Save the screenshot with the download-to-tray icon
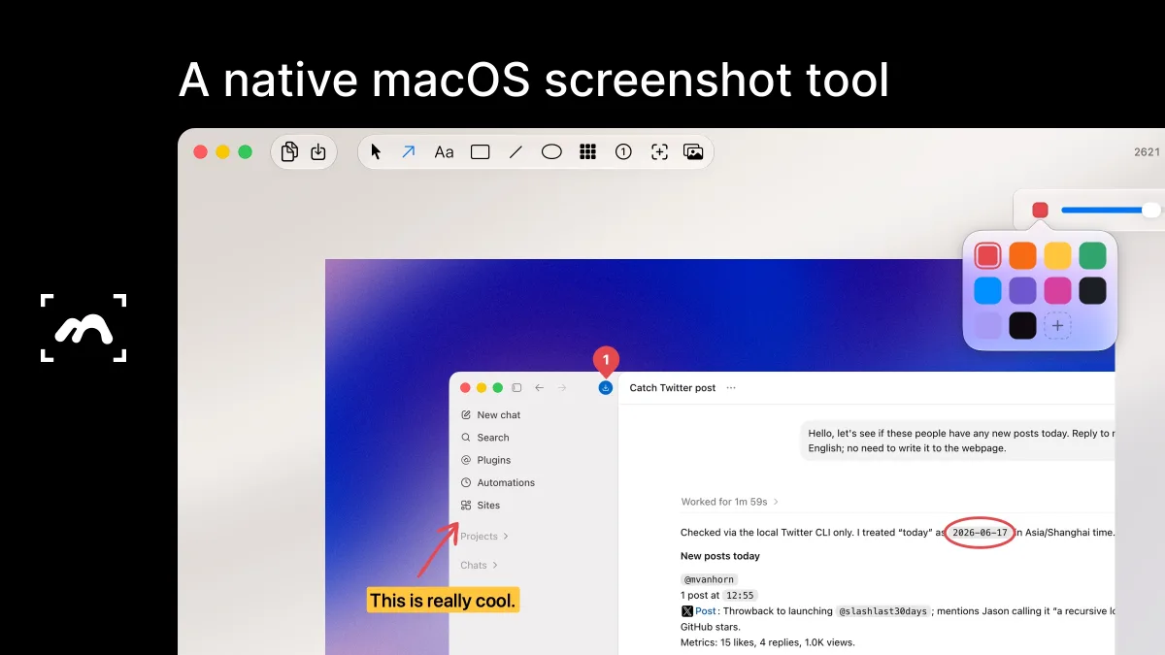1165x655 pixels. pos(318,151)
